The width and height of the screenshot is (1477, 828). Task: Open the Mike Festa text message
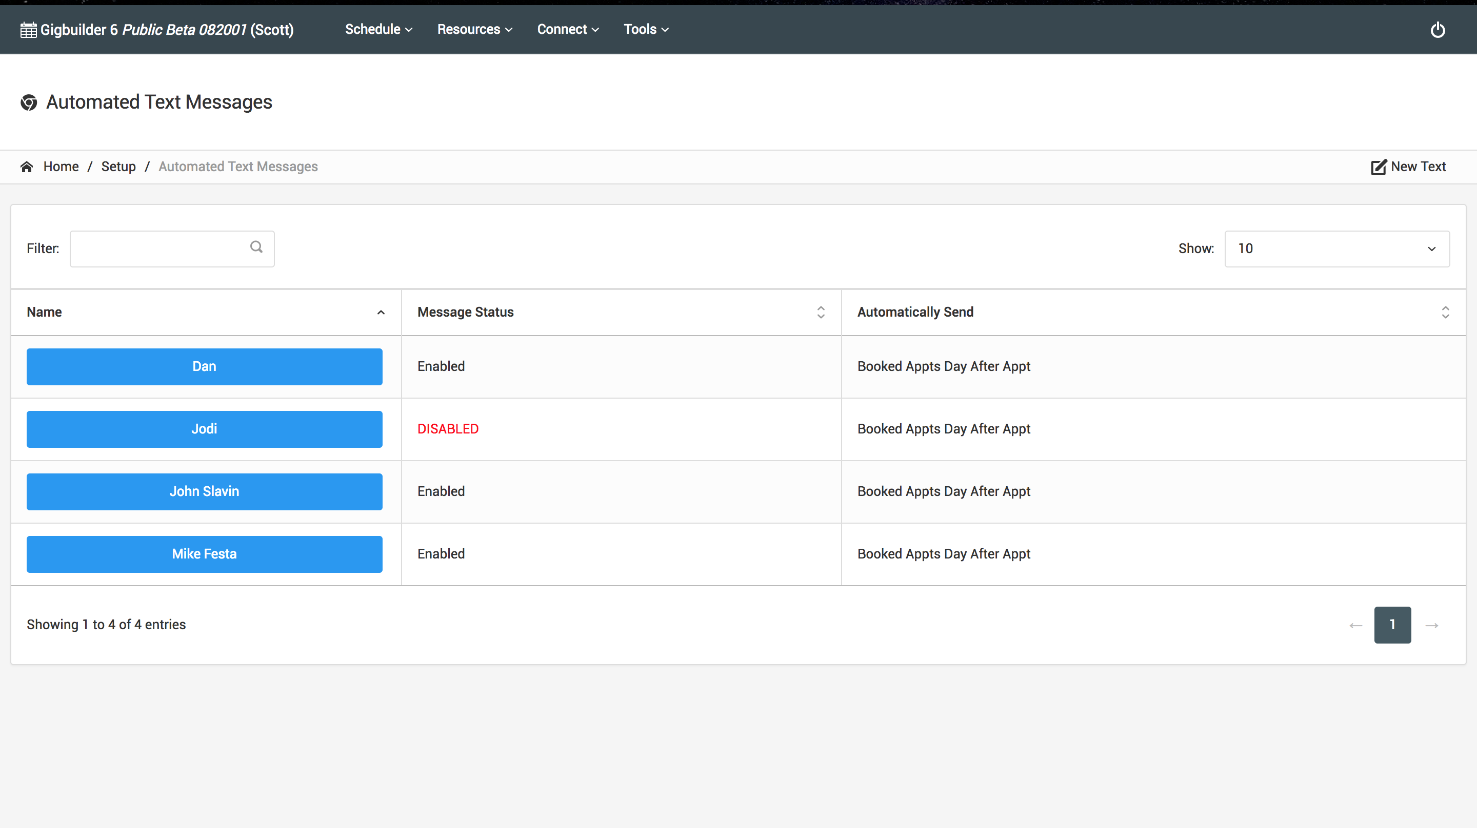[204, 554]
